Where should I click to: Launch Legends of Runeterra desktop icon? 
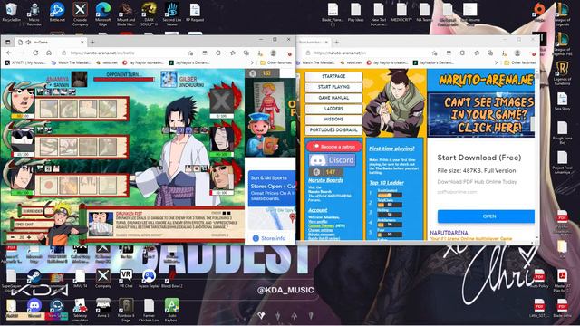click(562, 73)
